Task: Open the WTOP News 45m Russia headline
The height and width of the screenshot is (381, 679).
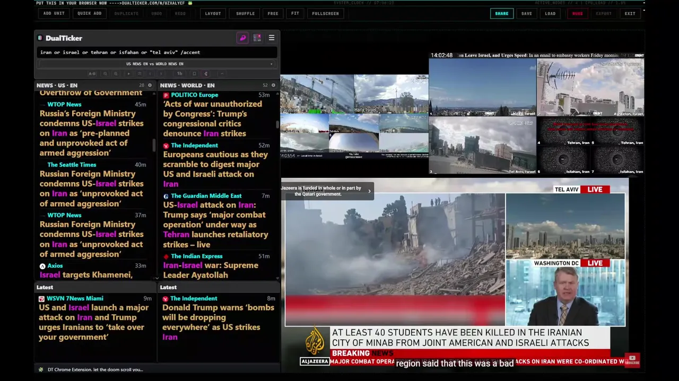Action: pyautogui.click(x=91, y=133)
